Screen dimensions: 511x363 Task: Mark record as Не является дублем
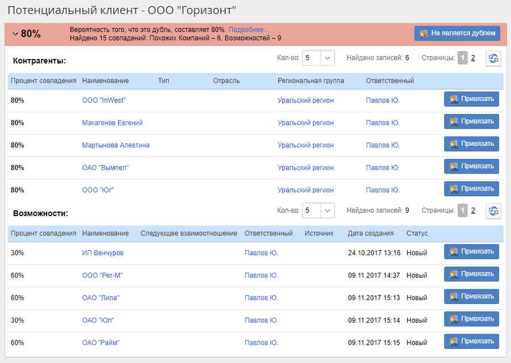457,33
